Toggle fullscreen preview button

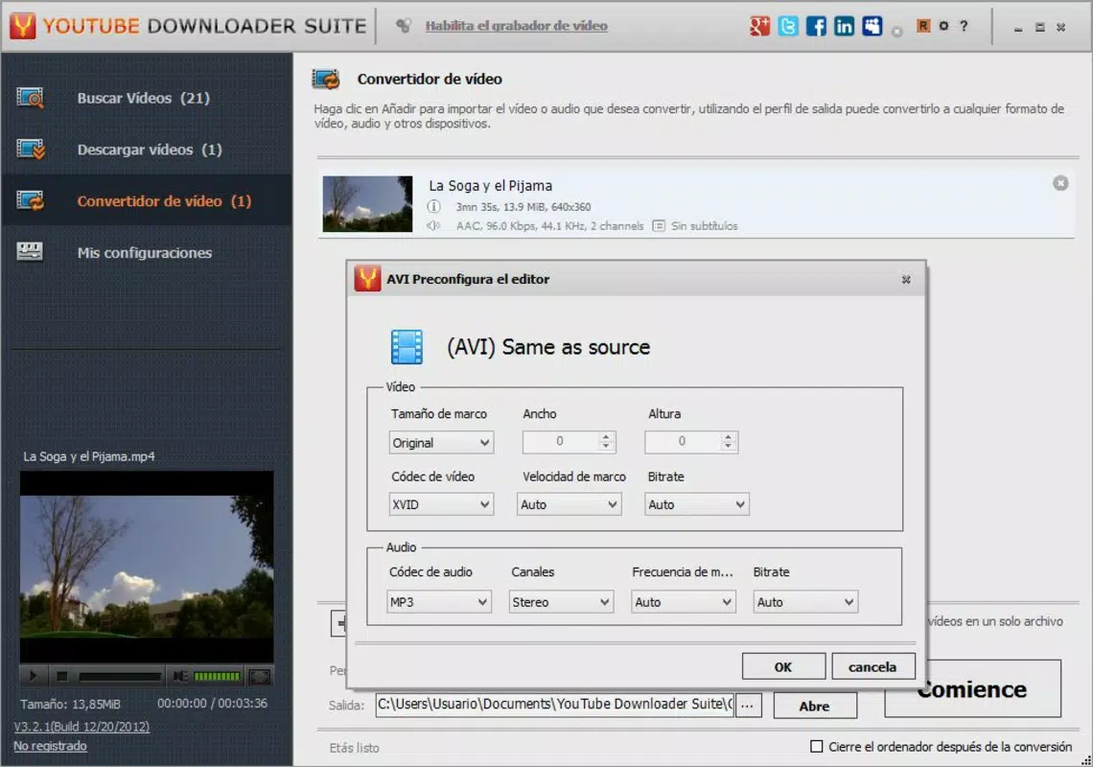click(x=259, y=676)
